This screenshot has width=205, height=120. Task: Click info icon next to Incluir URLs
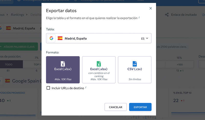tap(86, 87)
